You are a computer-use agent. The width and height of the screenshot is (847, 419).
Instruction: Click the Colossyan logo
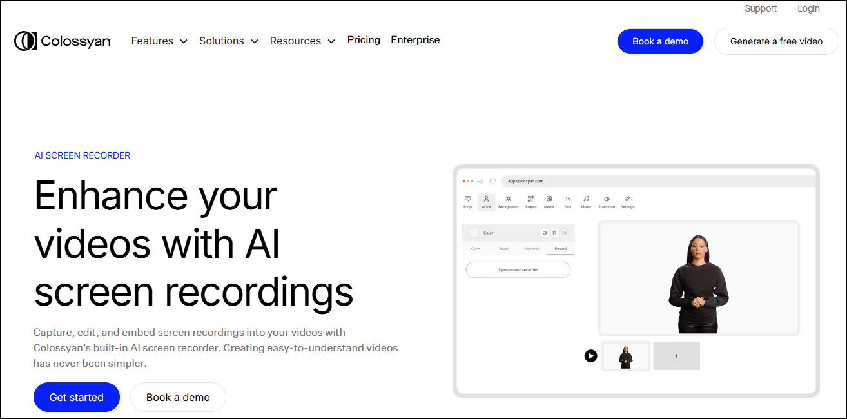[63, 41]
